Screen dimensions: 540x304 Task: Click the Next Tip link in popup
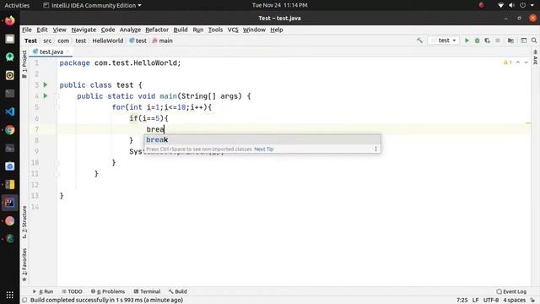point(264,149)
